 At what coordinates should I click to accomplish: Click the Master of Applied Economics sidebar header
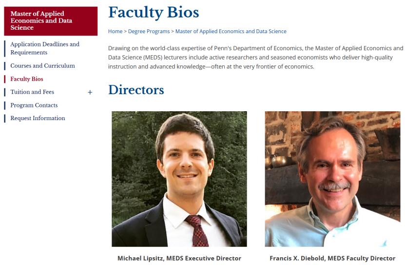(51, 21)
